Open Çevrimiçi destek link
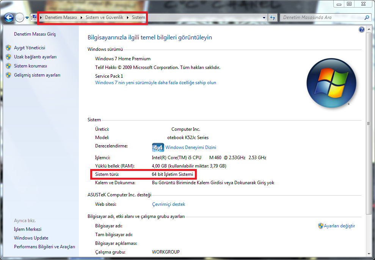 tap(169, 204)
